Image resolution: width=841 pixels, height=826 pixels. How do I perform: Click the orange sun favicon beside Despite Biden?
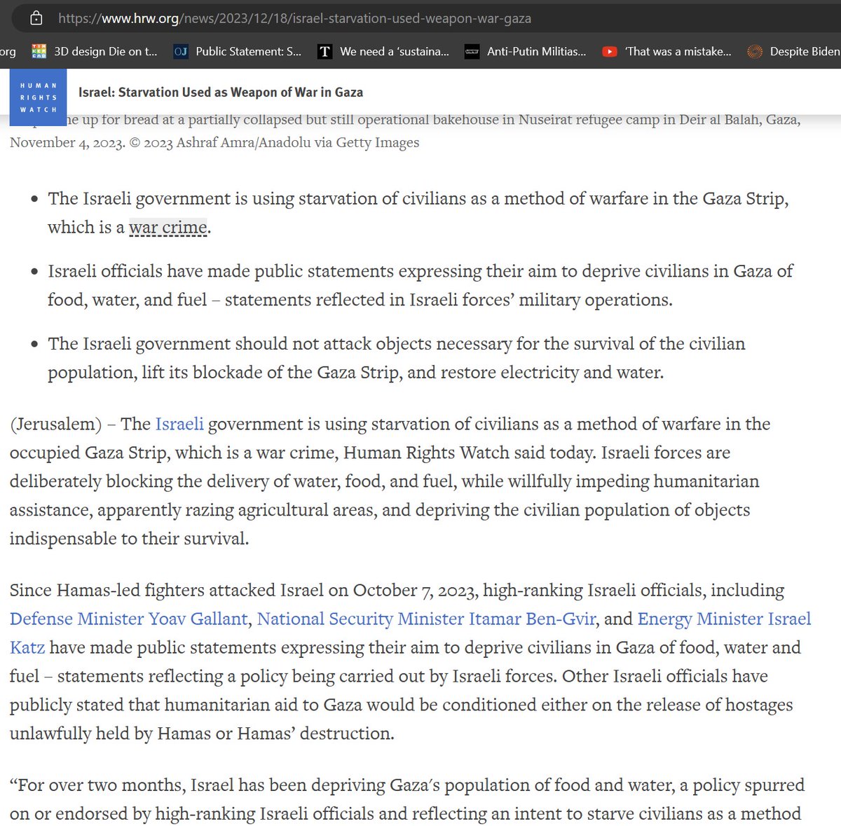[x=755, y=51]
